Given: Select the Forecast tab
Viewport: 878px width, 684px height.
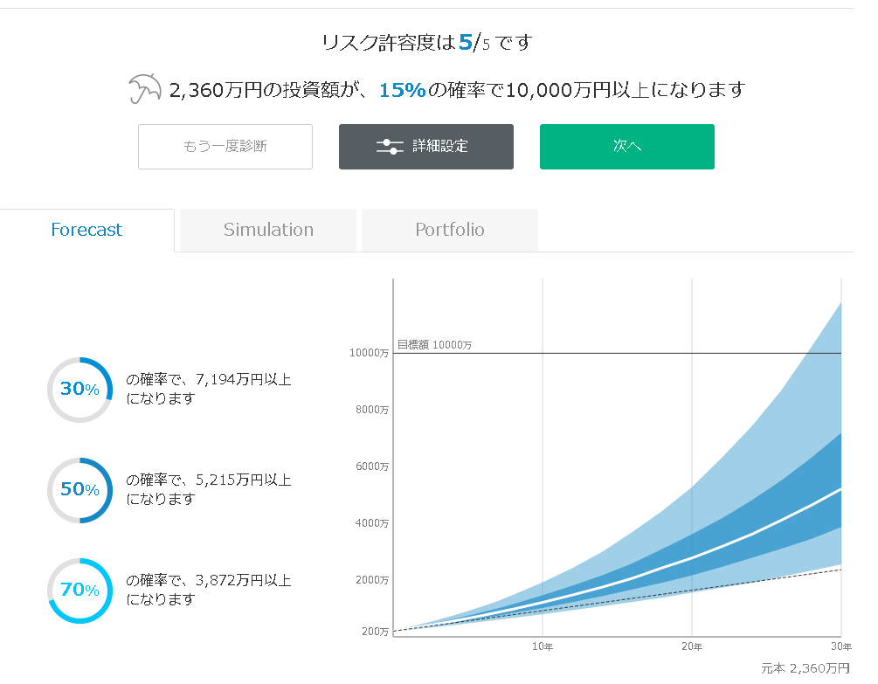Looking at the screenshot, I should 86,230.
